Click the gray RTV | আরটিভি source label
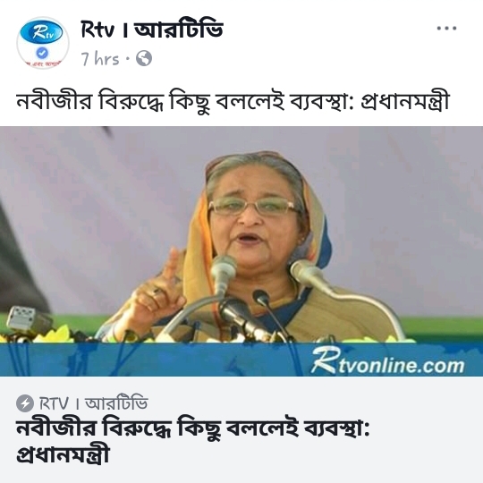Screen dimensions: 483x483 [x=93, y=402]
